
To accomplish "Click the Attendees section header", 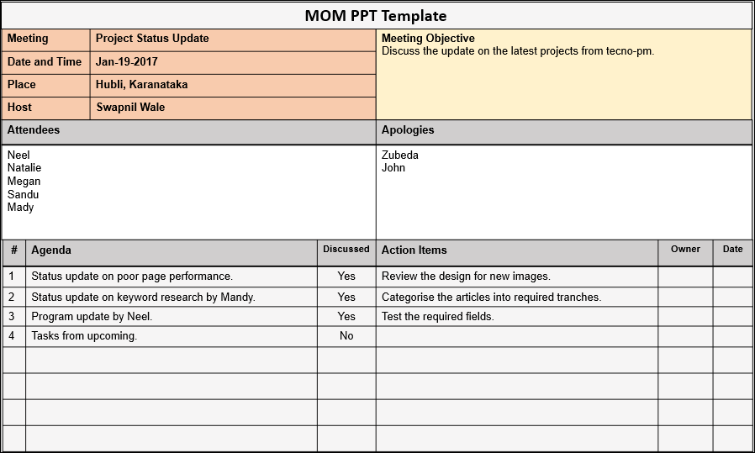I will 34,130.
